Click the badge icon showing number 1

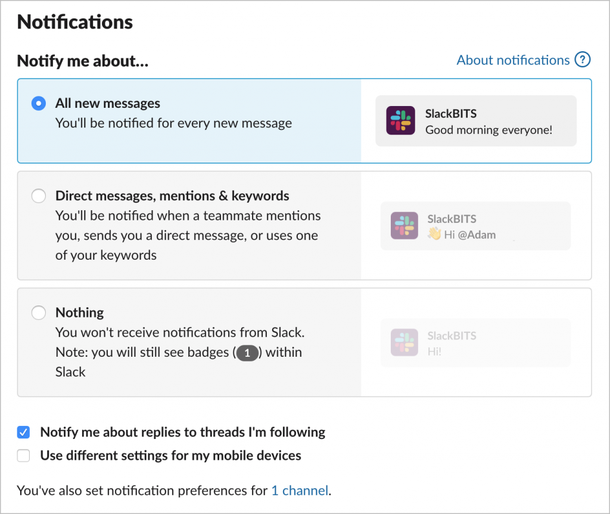(x=247, y=353)
